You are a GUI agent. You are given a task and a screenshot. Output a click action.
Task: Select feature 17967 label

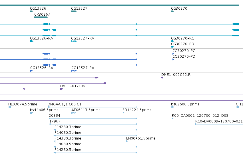(55, 121)
